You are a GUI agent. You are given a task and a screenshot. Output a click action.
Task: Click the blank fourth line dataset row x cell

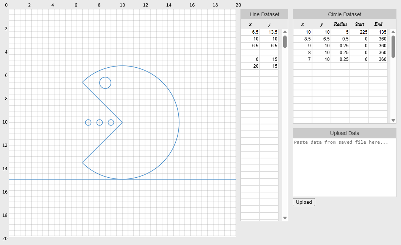click(250, 53)
